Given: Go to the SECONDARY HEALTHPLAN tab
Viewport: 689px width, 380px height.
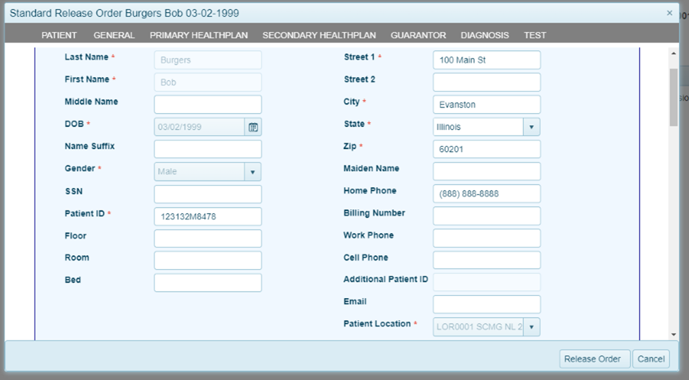Looking at the screenshot, I should point(319,35).
